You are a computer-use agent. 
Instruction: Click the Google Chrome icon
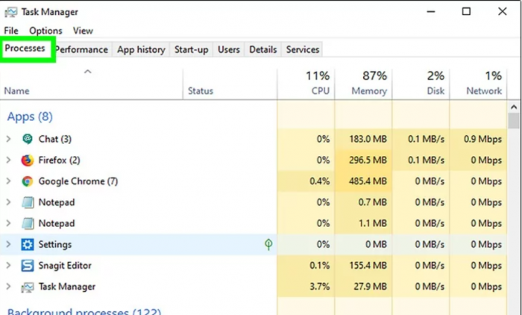tap(28, 181)
